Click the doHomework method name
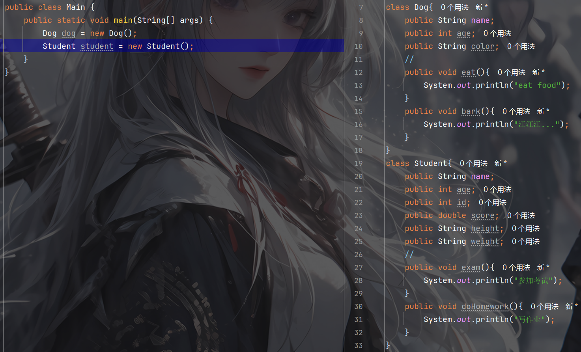581x352 pixels. point(485,306)
